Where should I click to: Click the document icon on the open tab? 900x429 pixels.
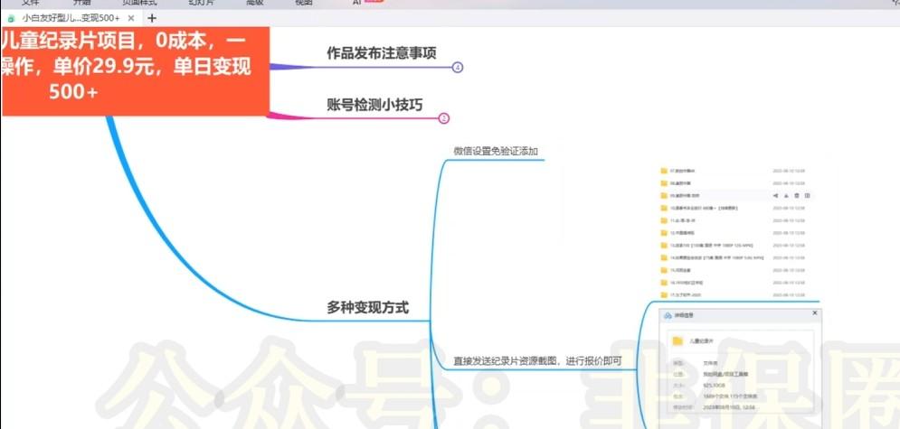(x=12, y=18)
